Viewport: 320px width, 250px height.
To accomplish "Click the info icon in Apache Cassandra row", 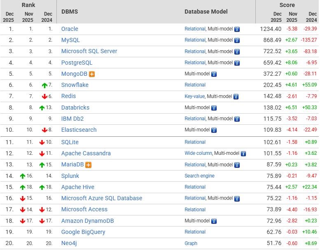I will (243, 154).
